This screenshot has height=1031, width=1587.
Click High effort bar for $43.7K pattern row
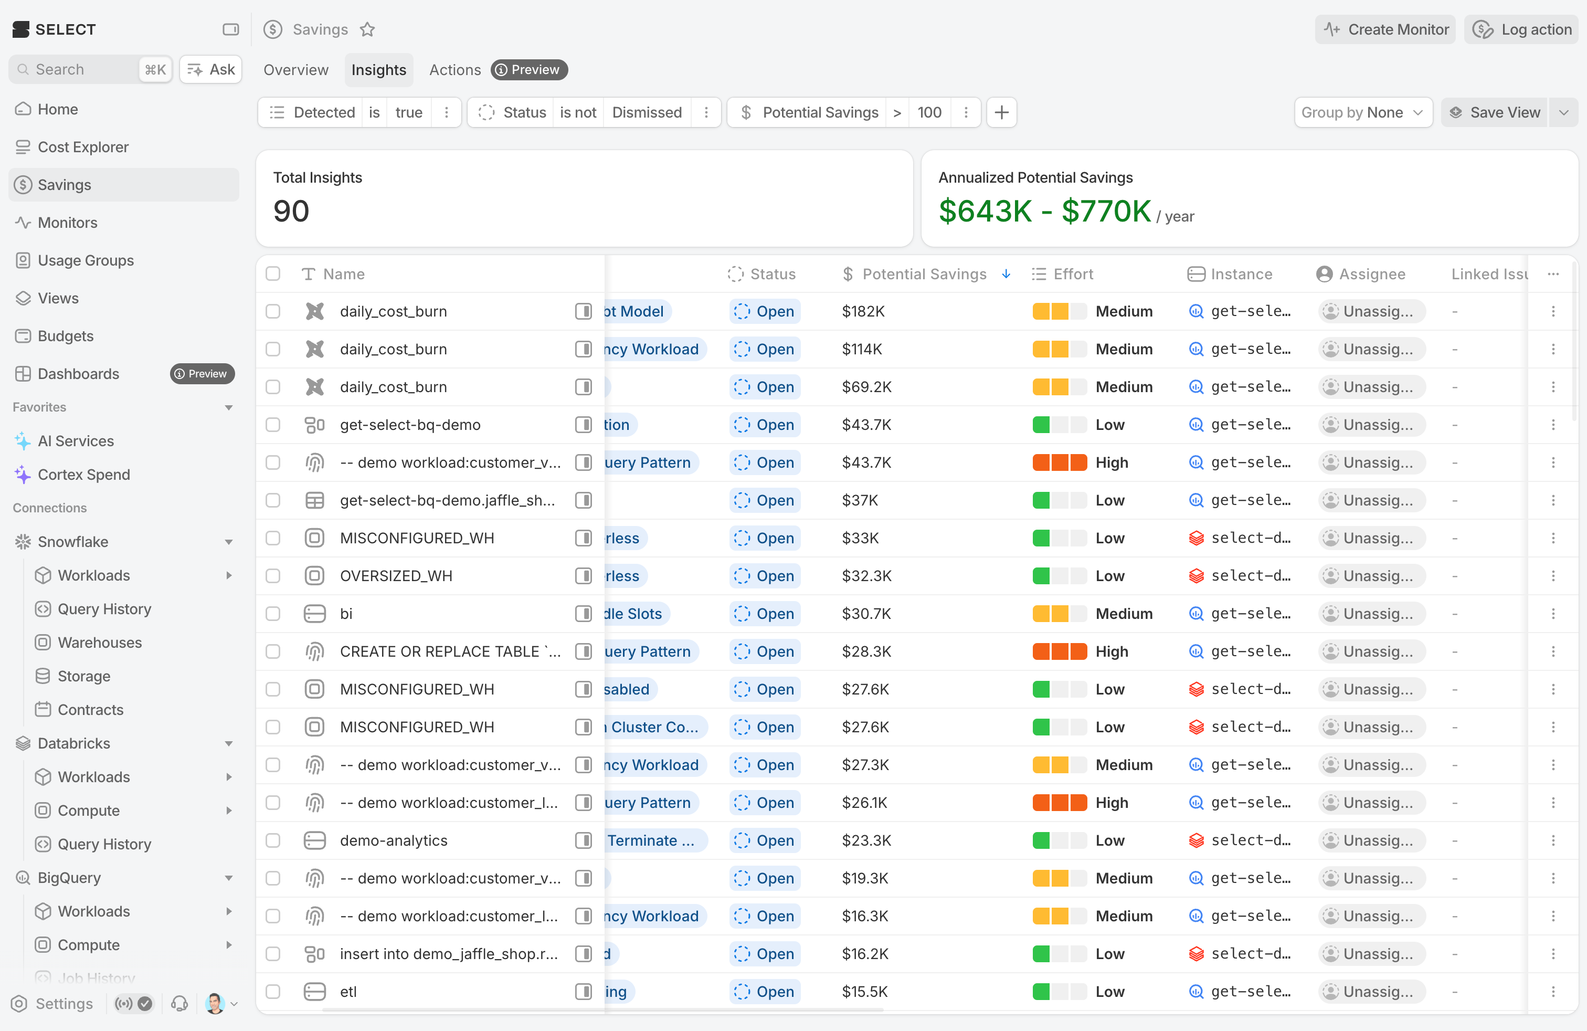click(x=1060, y=463)
